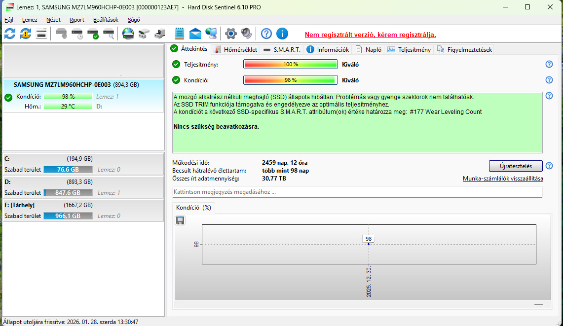Click the 2025. 12. 30. date label
This screenshot has height=326, width=563.
pos(369,282)
